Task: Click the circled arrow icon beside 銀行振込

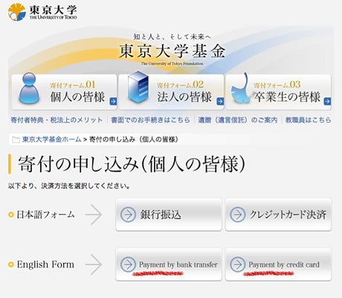Action: pyautogui.click(x=128, y=215)
